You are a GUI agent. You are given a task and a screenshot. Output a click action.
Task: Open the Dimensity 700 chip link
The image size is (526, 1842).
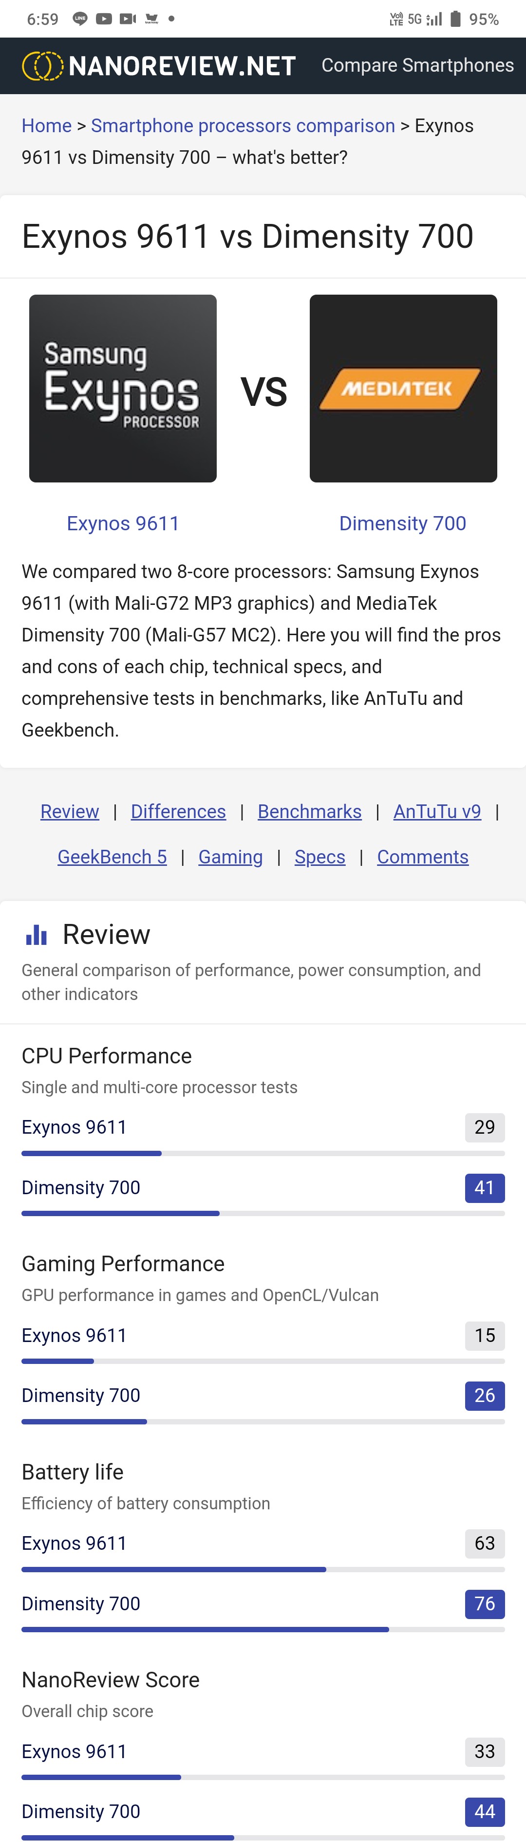click(x=402, y=523)
